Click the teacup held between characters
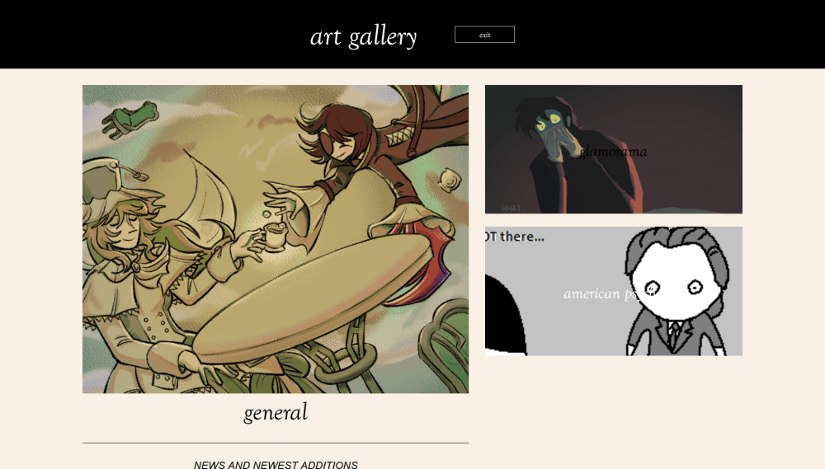This screenshot has width=825, height=469. coord(274,236)
